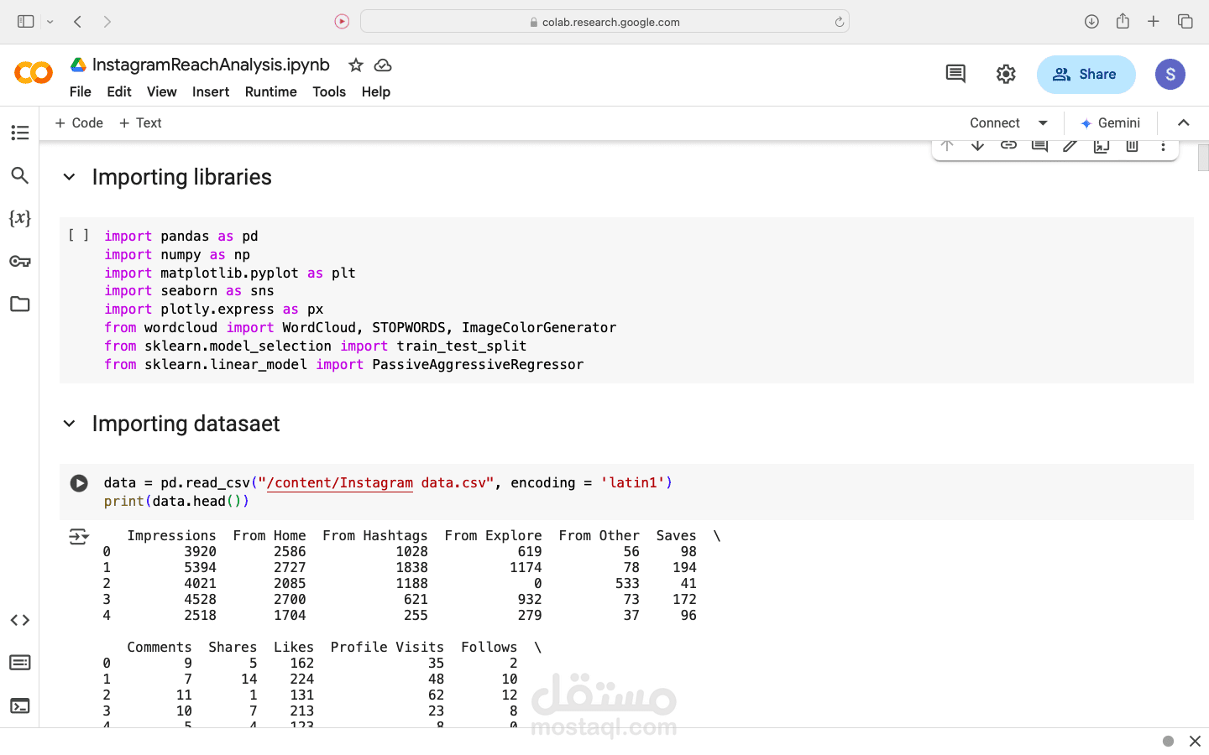This screenshot has height=755, width=1209.
Task: Click the notebook vertical scrollbar
Action: coord(1202,158)
